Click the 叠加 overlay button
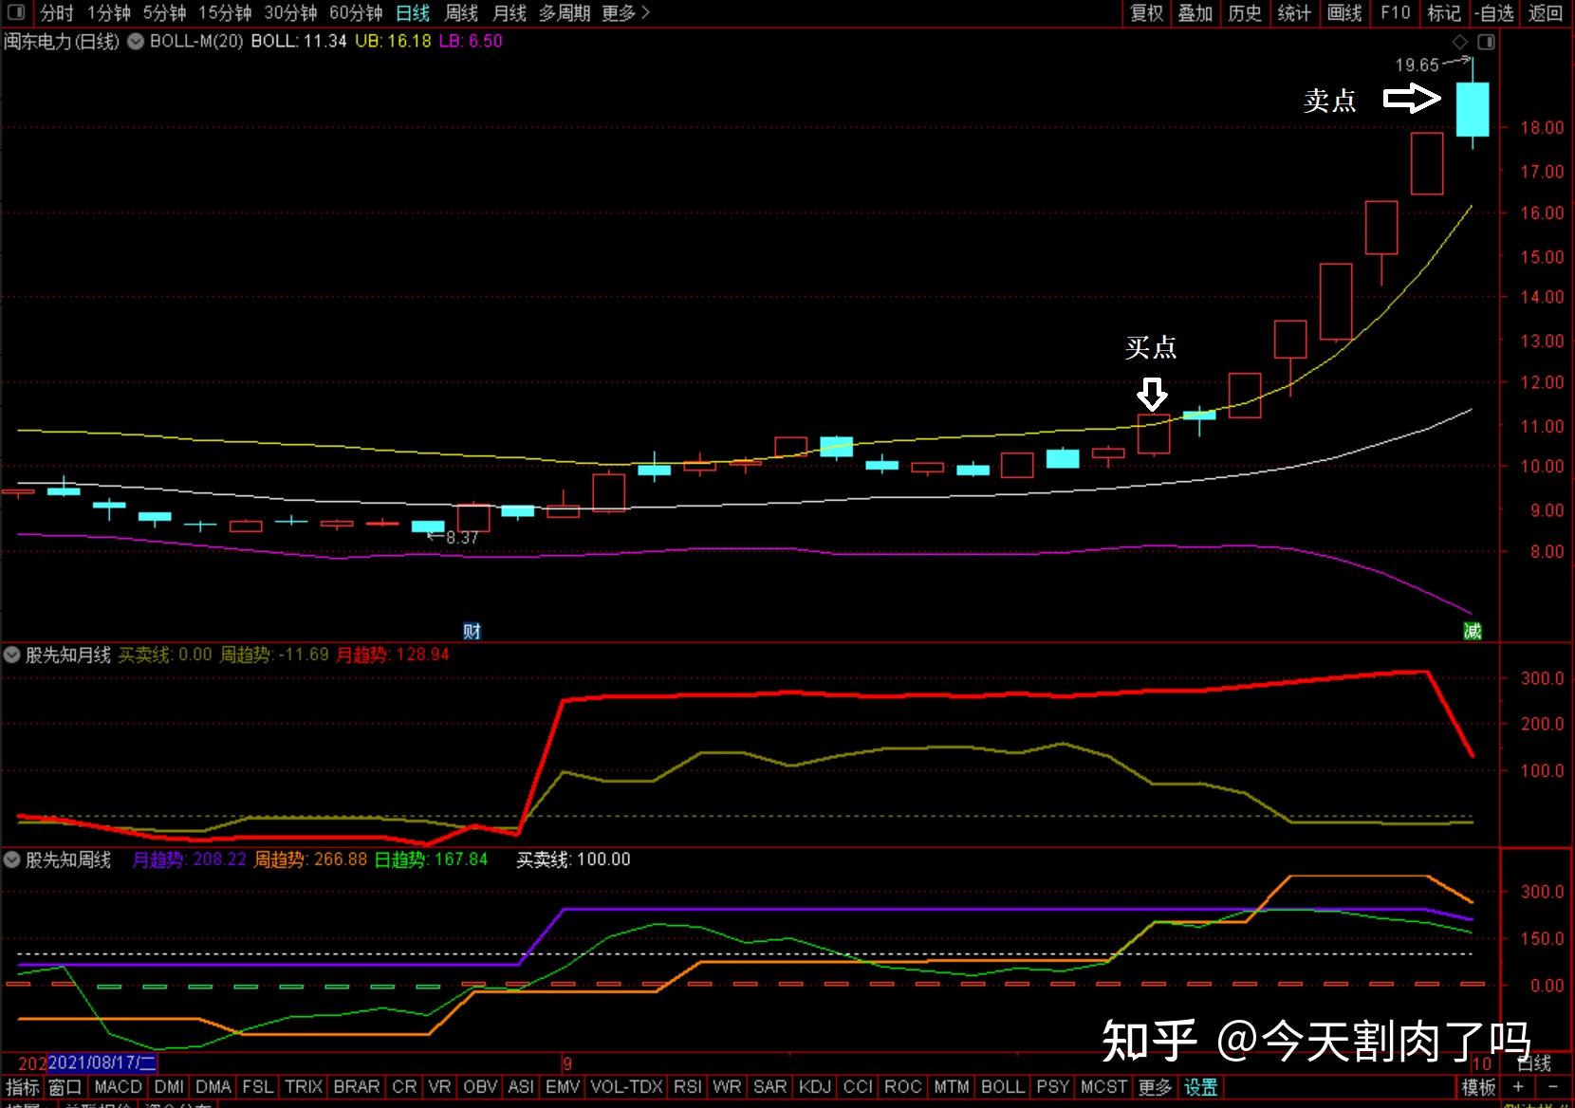Image resolution: width=1575 pixels, height=1108 pixels. (x=1195, y=12)
